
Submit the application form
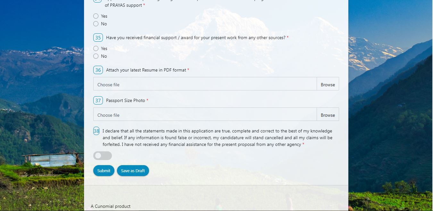click(104, 171)
